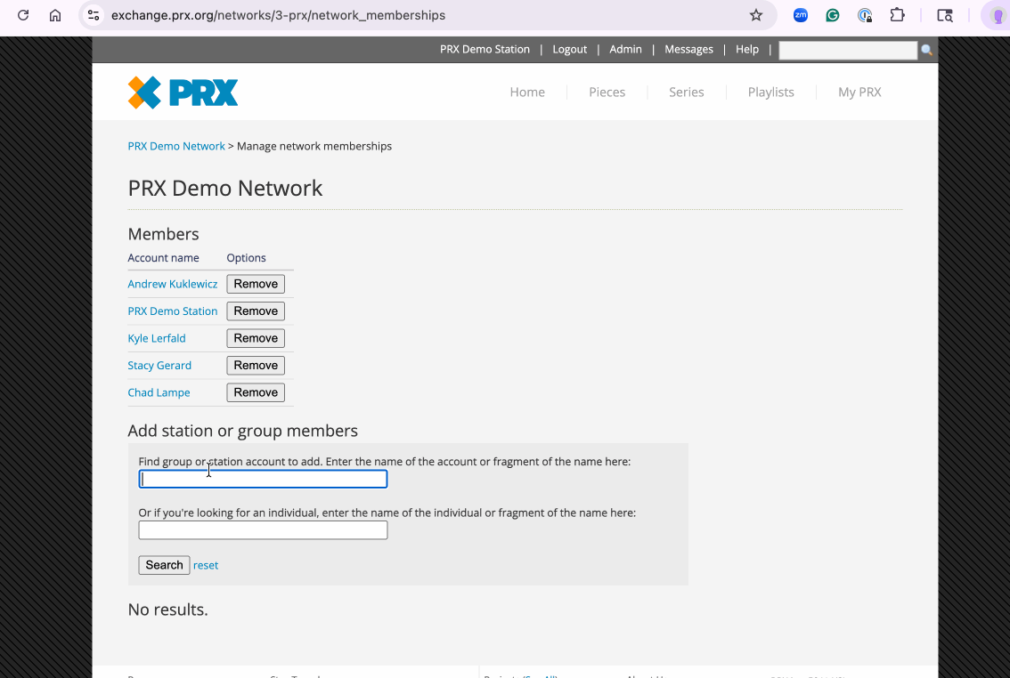Click the Logout link in top bar
The width and height of the screenshot is (1010, 678).
569,50
